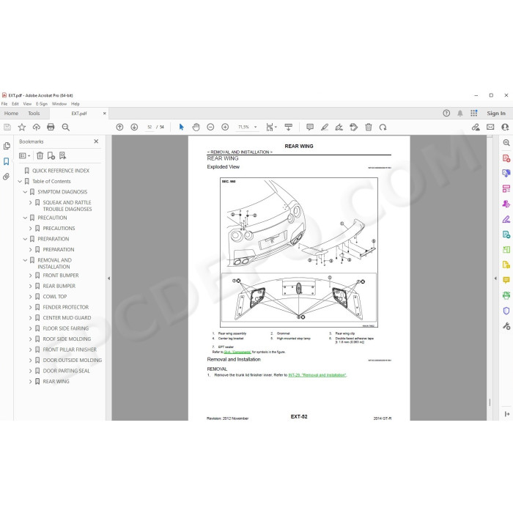Click the Save file icon
The height and width of the screenshot is (513, 513).
tap(7, 127)
